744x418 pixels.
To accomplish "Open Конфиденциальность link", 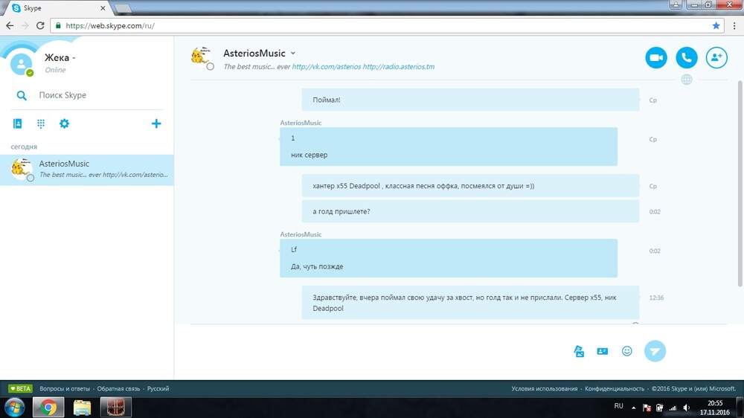I will click(x=615, y=388).
